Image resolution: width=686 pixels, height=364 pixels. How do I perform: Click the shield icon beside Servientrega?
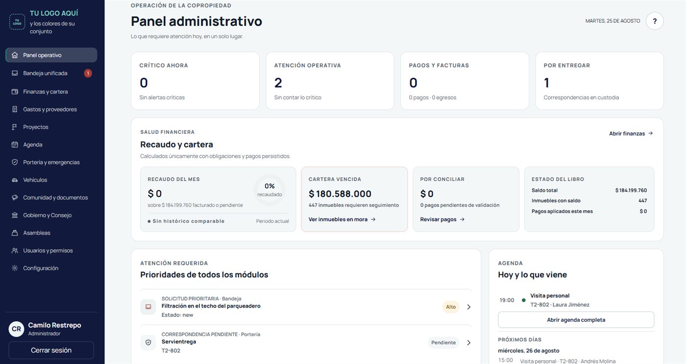pos(148,342)
